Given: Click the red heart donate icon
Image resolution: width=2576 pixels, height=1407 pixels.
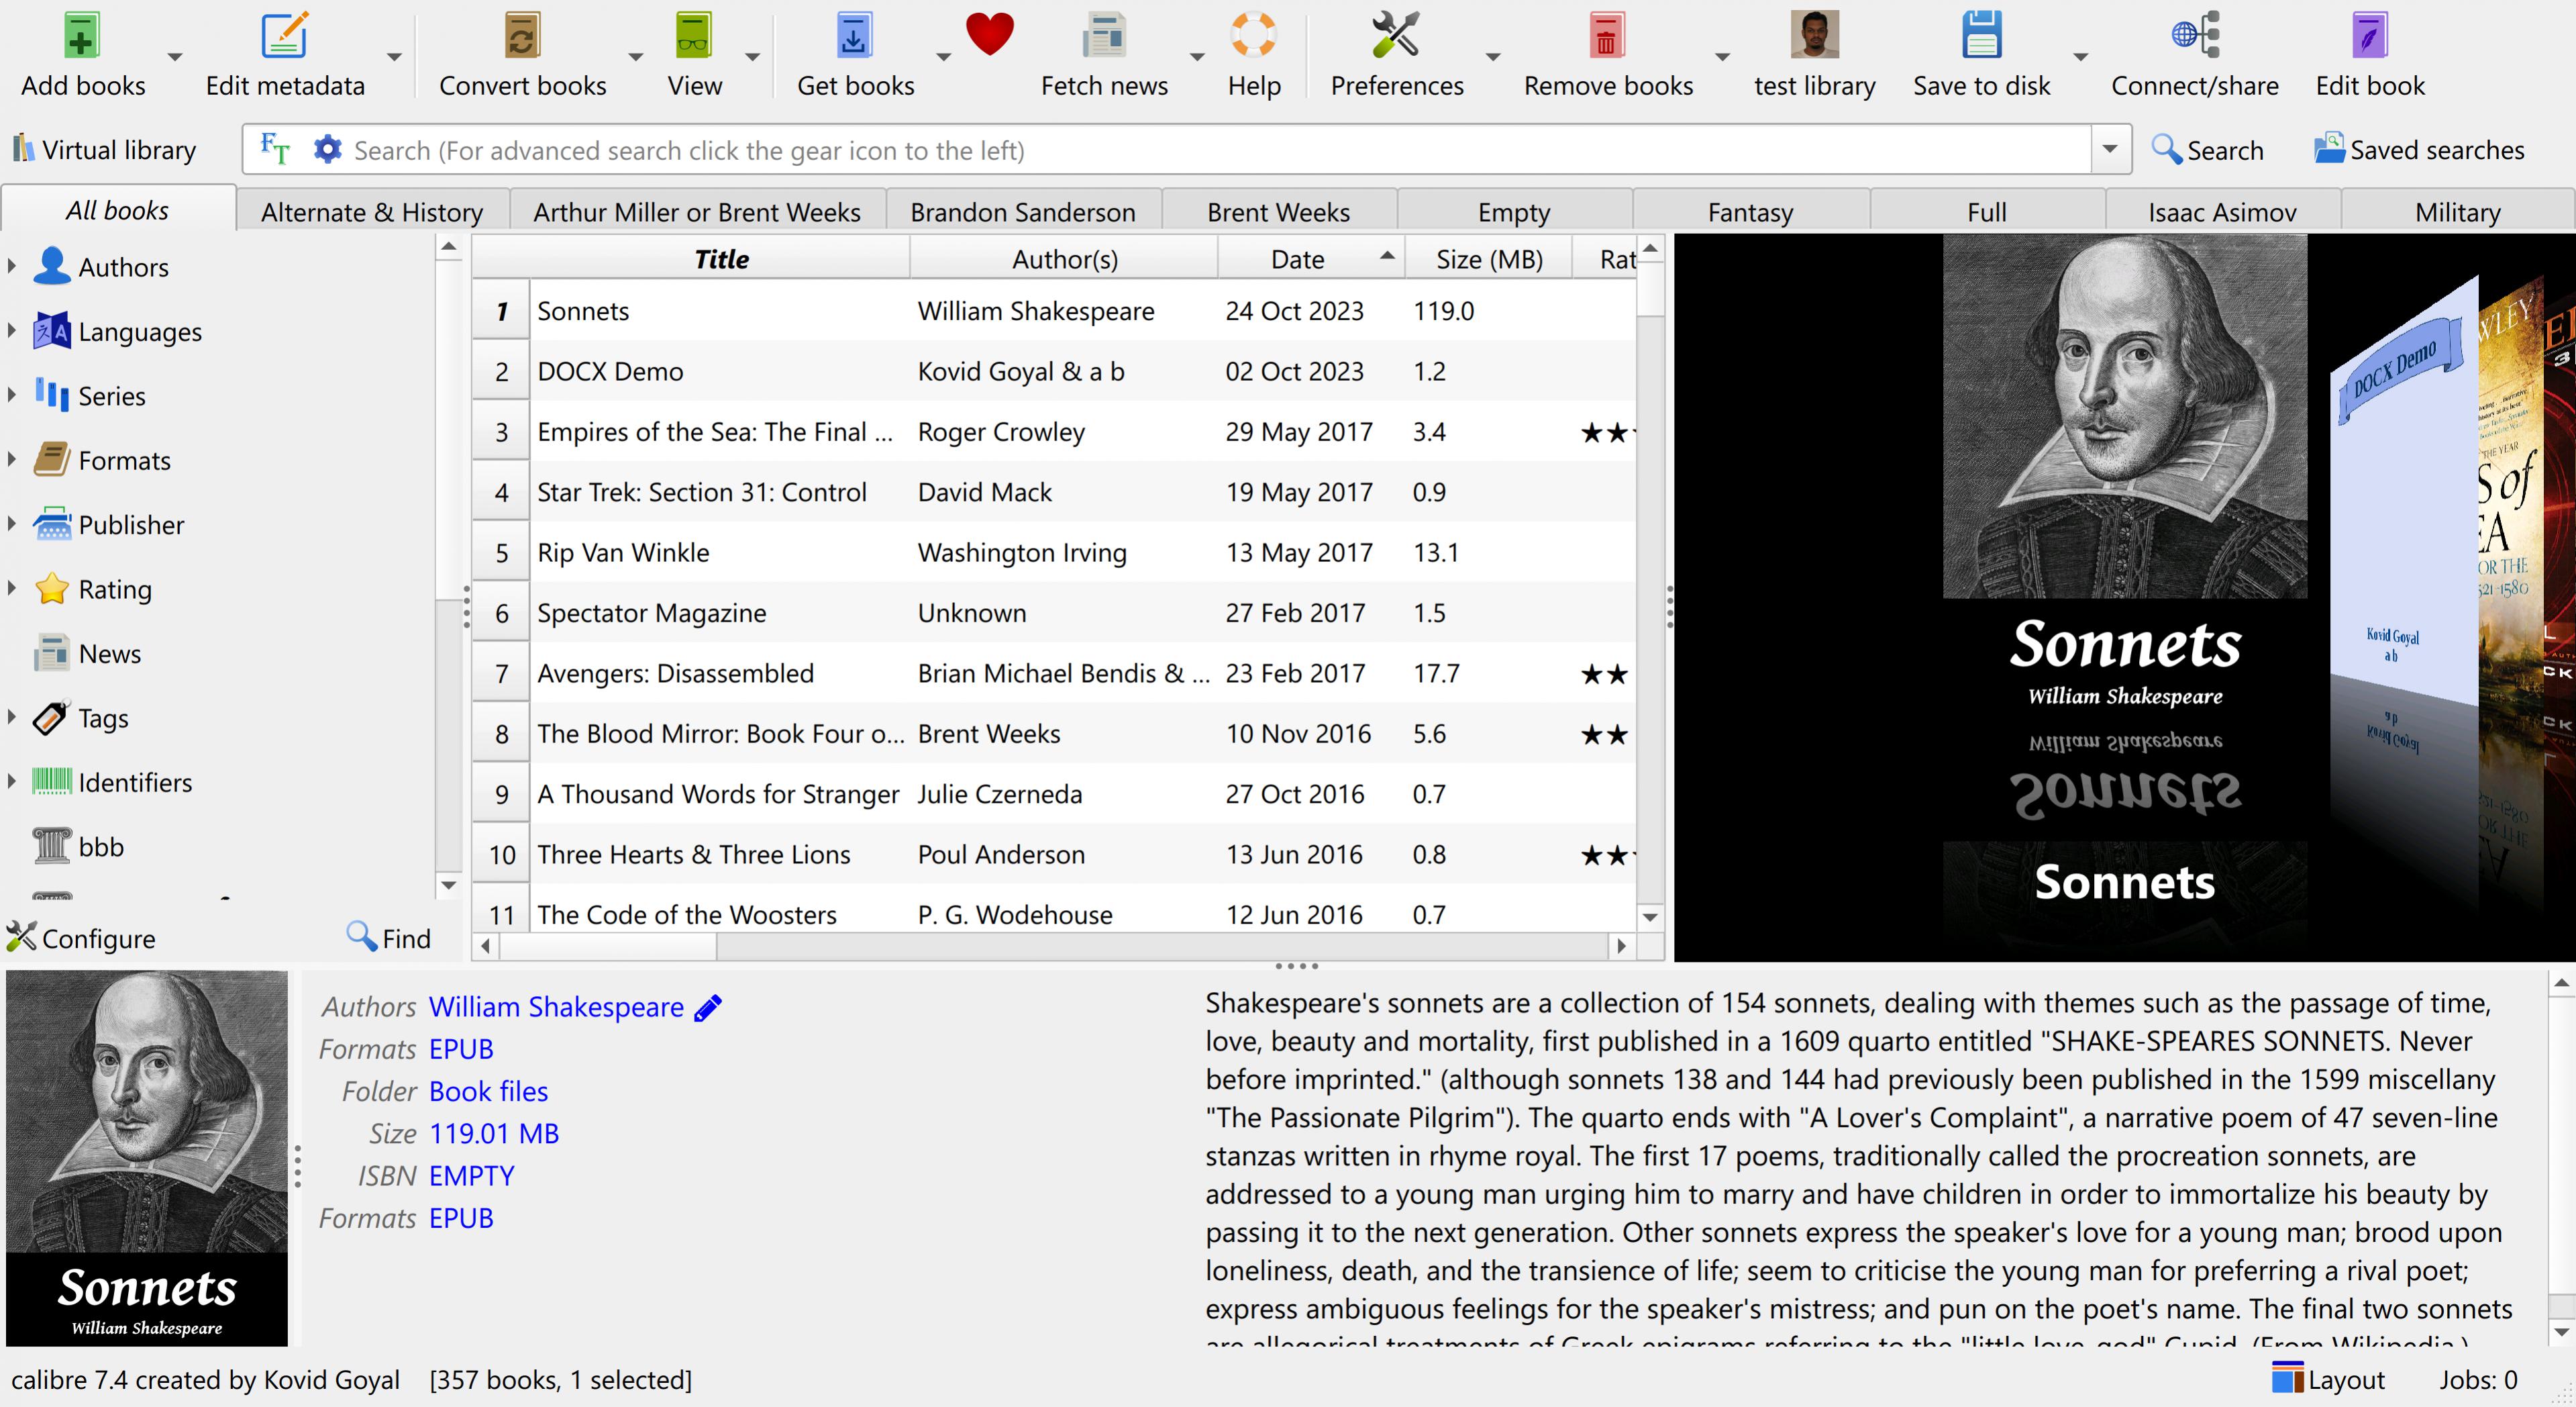Looking at the screenshot, I should 989,34.
